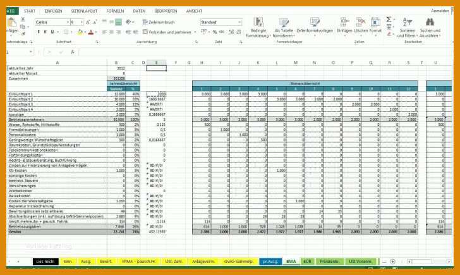The image size is (460, 275).
Task: Activate the format painter brush
Action: (23, 34)
